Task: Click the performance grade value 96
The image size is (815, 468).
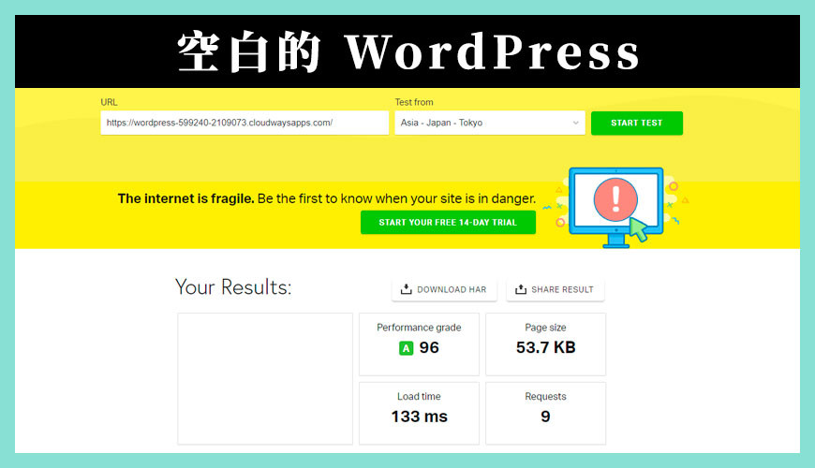Action: pyautogui.click(x=429, y=347)
